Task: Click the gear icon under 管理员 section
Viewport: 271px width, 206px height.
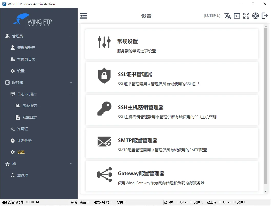Action: [x=13, y=71]
